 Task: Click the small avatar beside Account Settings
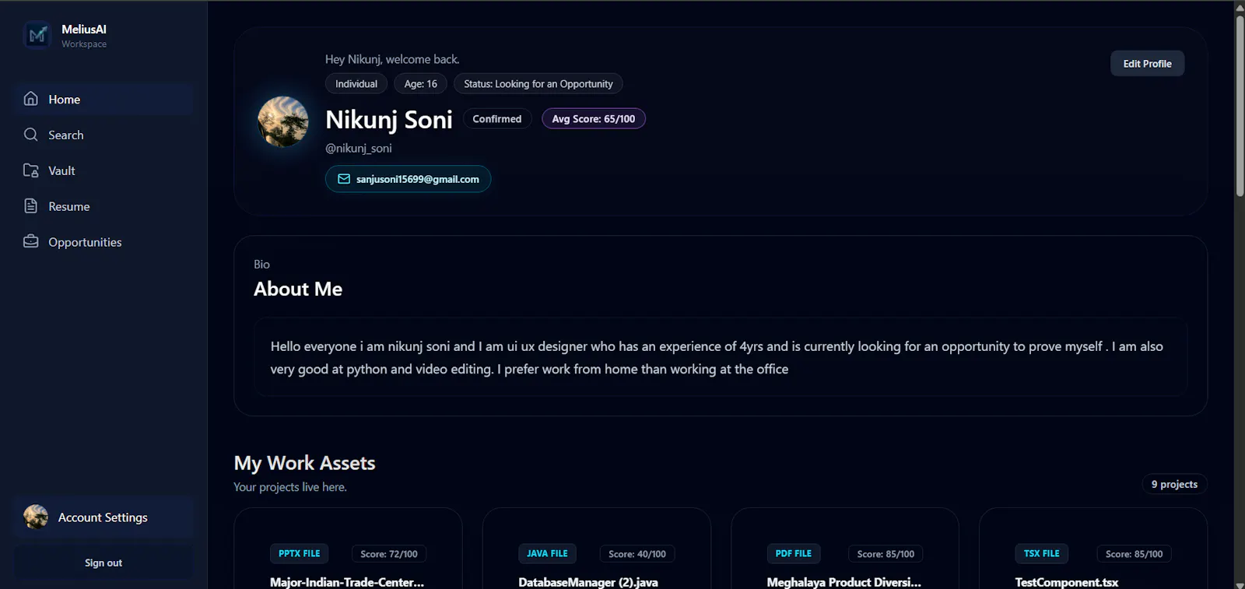pos(36,517)
